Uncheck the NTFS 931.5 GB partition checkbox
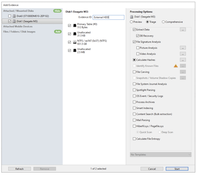197x175 pixels. coord(69,42)
